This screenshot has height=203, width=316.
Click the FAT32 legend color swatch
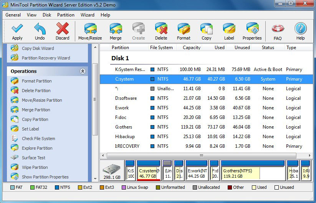(x=32, y=188)
